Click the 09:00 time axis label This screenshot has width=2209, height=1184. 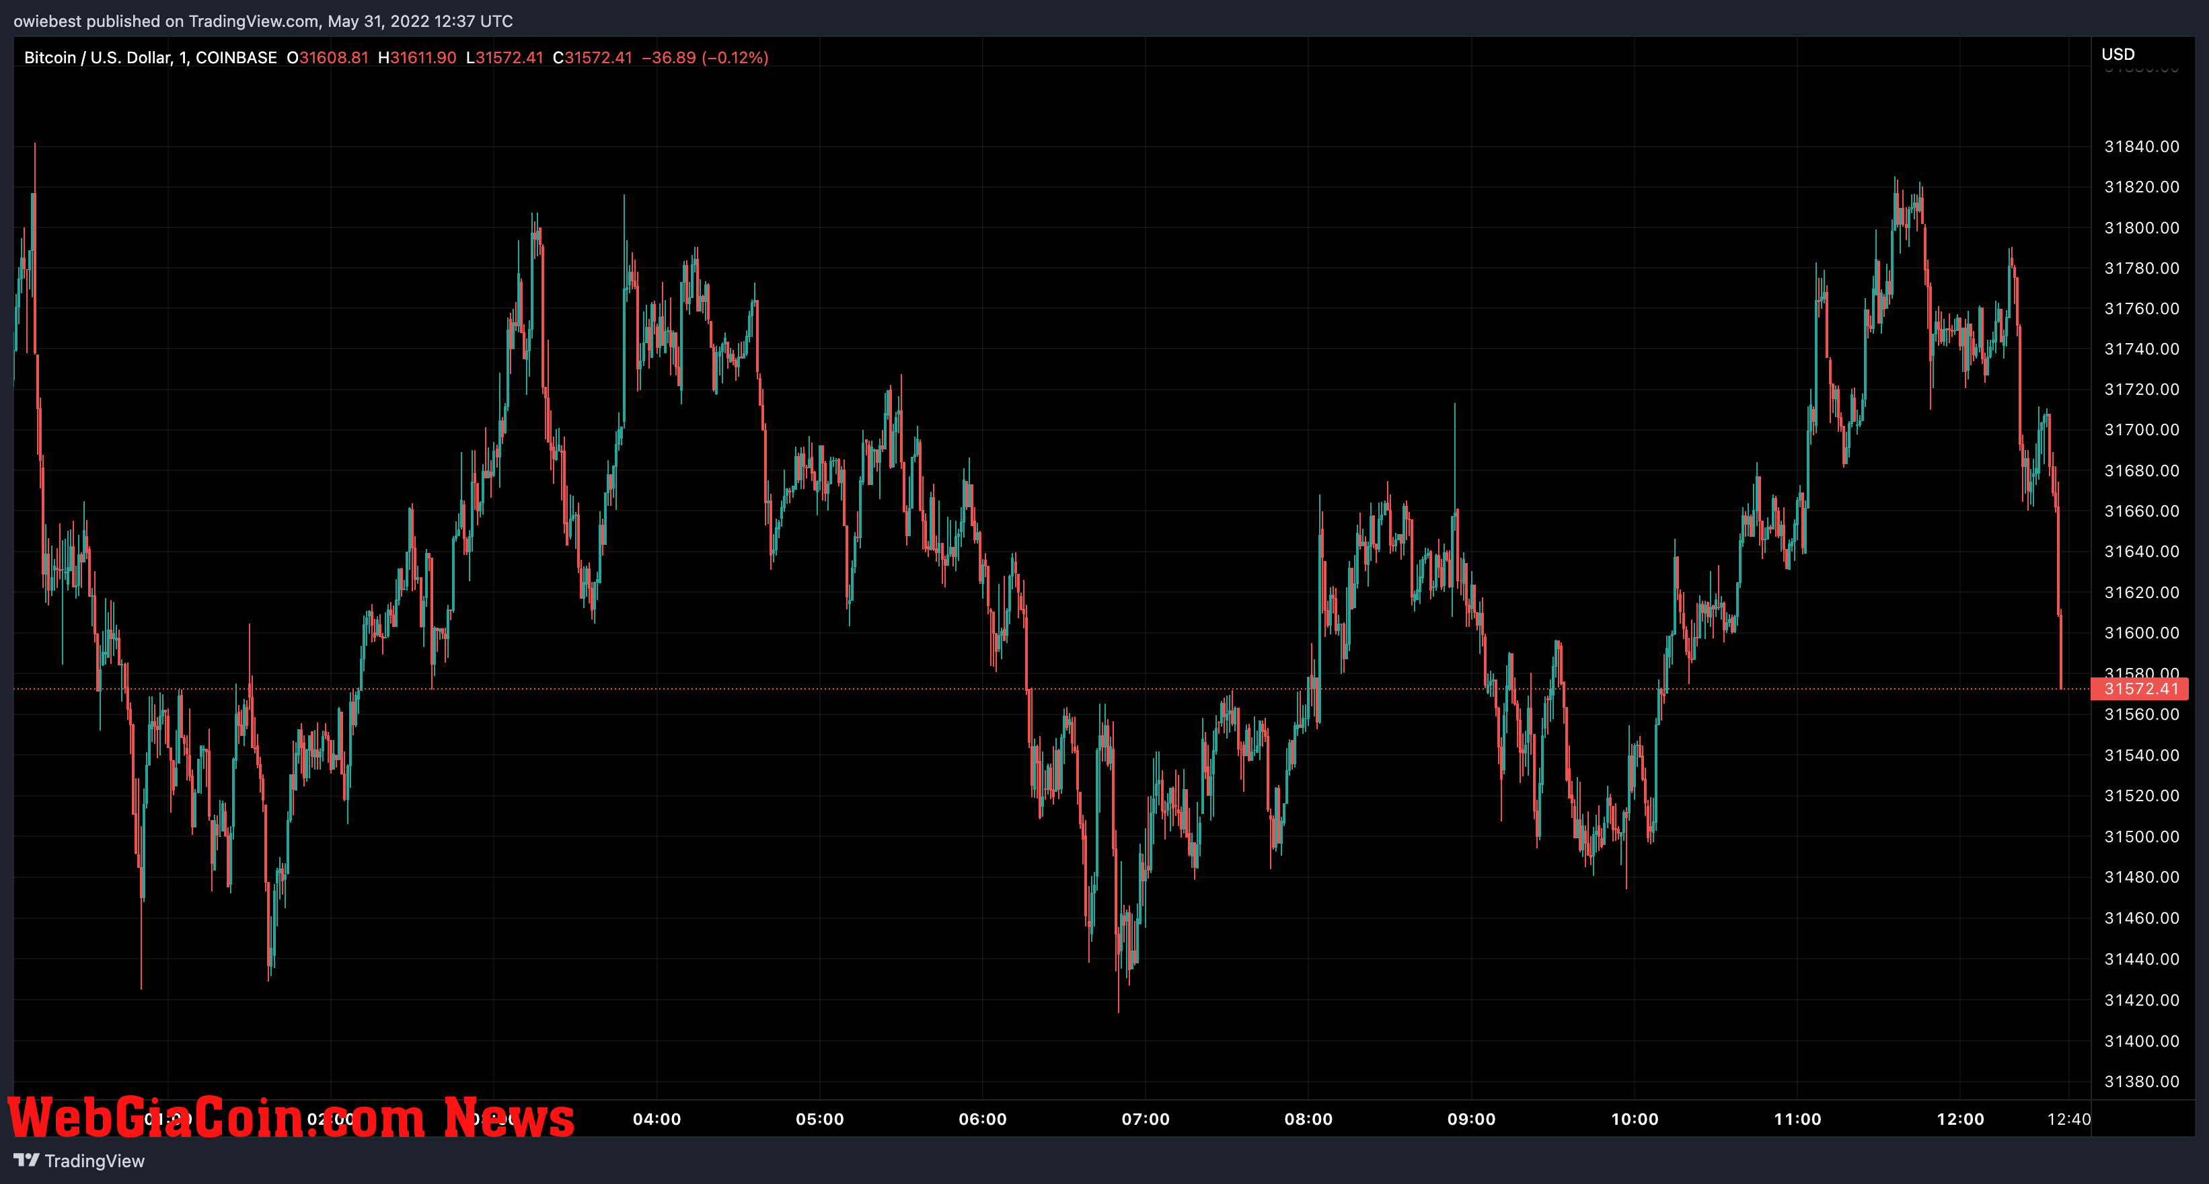tap(1472, 1119)
